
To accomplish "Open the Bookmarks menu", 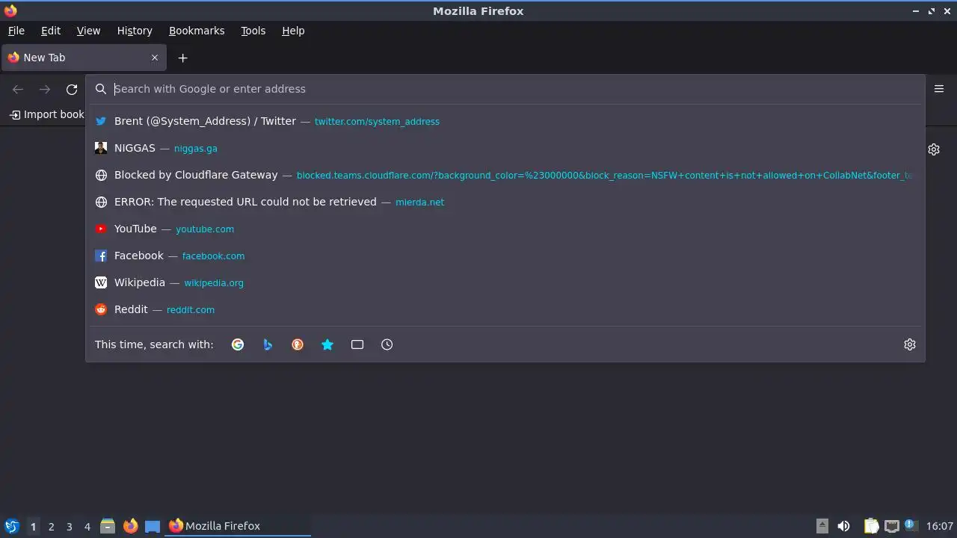I will click(x=197, y=31).
